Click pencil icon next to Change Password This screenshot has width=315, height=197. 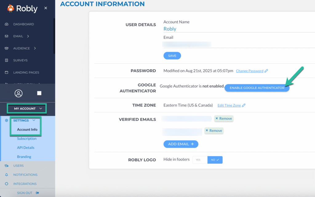266,71
